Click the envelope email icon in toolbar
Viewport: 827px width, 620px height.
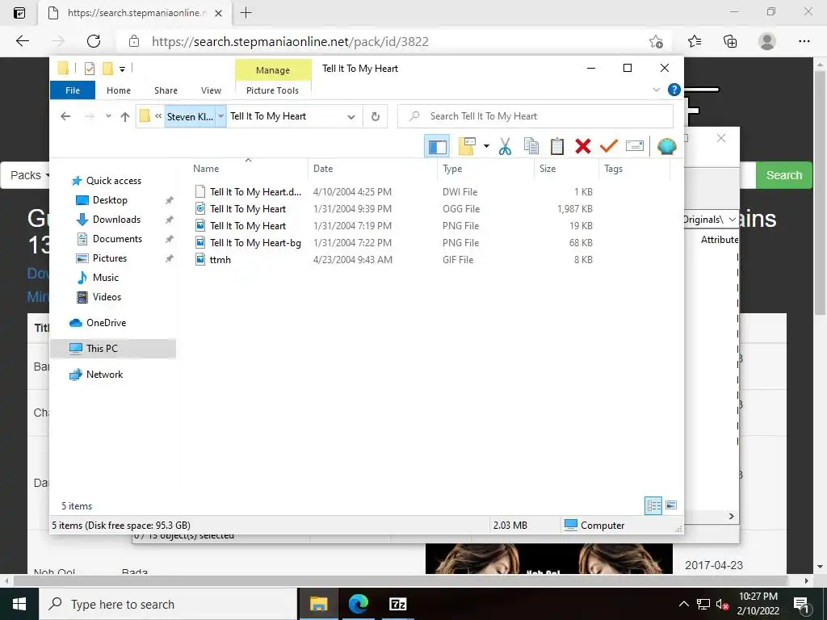635,146
